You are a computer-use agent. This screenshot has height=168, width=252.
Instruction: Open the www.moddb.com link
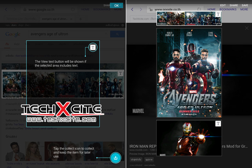click(139, 150)
